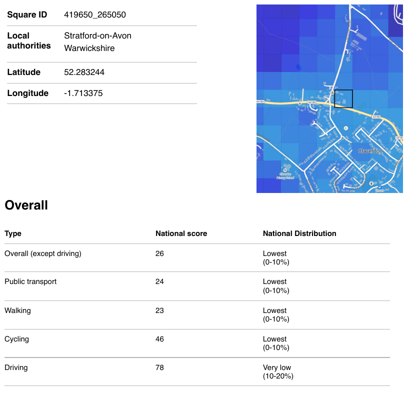Click the Lowest distribution in Public transport row
Screen dimensions: 410x395
(x=276, y=286)
